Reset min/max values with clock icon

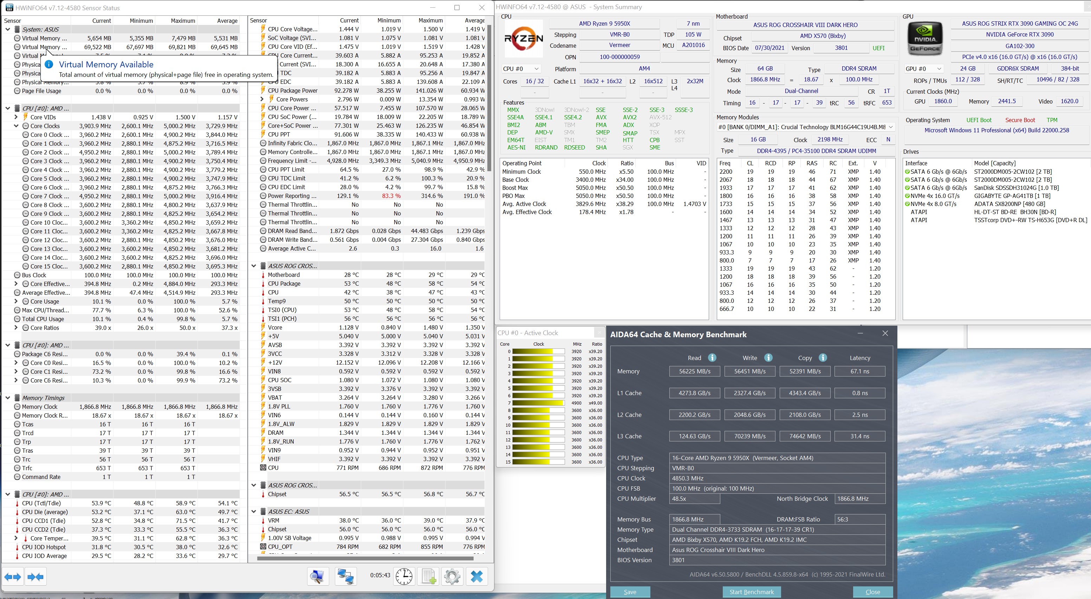[x=404, y=576]
